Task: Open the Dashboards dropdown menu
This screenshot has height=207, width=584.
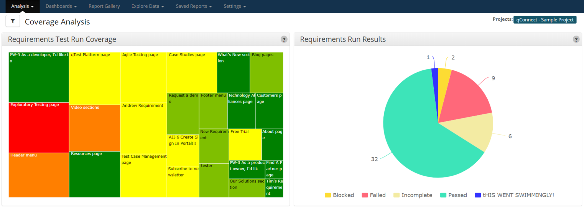Action: coord(61,6)
